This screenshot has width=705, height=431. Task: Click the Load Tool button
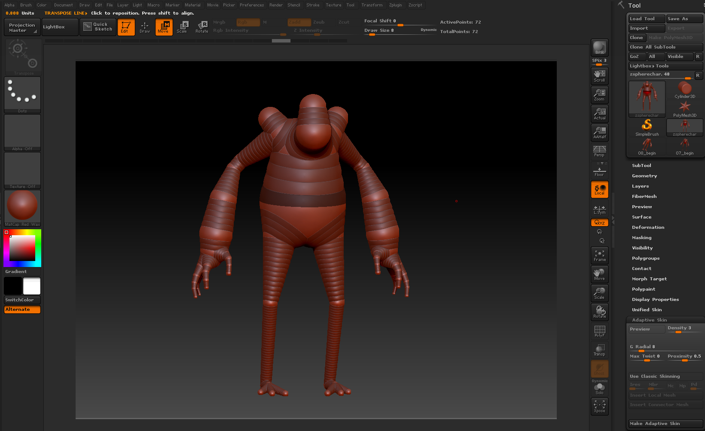pos(646,18)
